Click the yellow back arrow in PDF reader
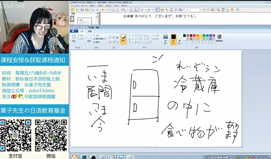 [x=103, y=10]
